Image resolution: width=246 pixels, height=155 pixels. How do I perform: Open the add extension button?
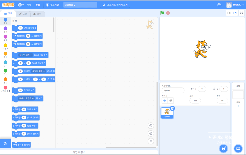(5, 143)
